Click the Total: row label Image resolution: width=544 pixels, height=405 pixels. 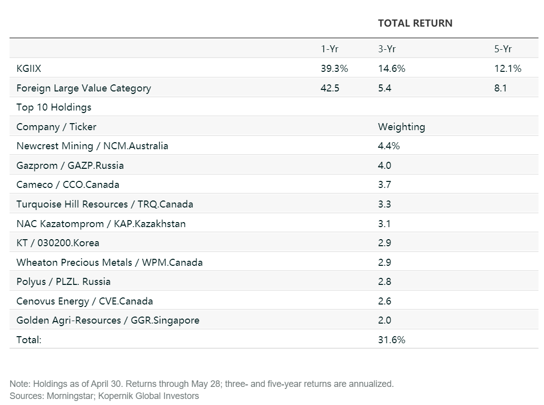click(x=29, y=340)
